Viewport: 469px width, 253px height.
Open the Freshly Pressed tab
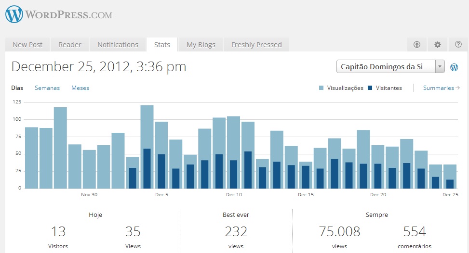[x=256, y=45]
